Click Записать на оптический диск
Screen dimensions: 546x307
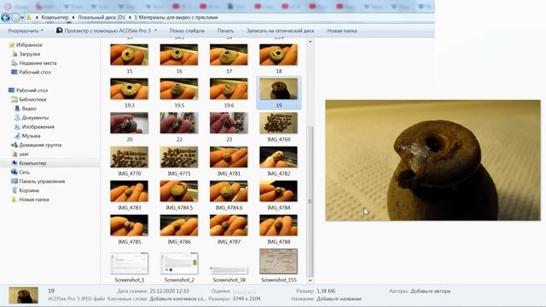(x=281, y=31)
